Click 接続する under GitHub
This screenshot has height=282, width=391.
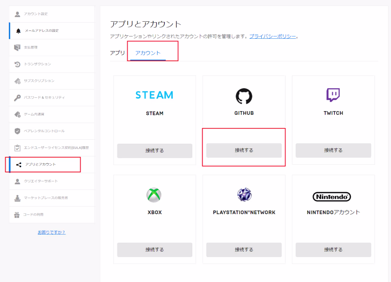pos(244,150)
